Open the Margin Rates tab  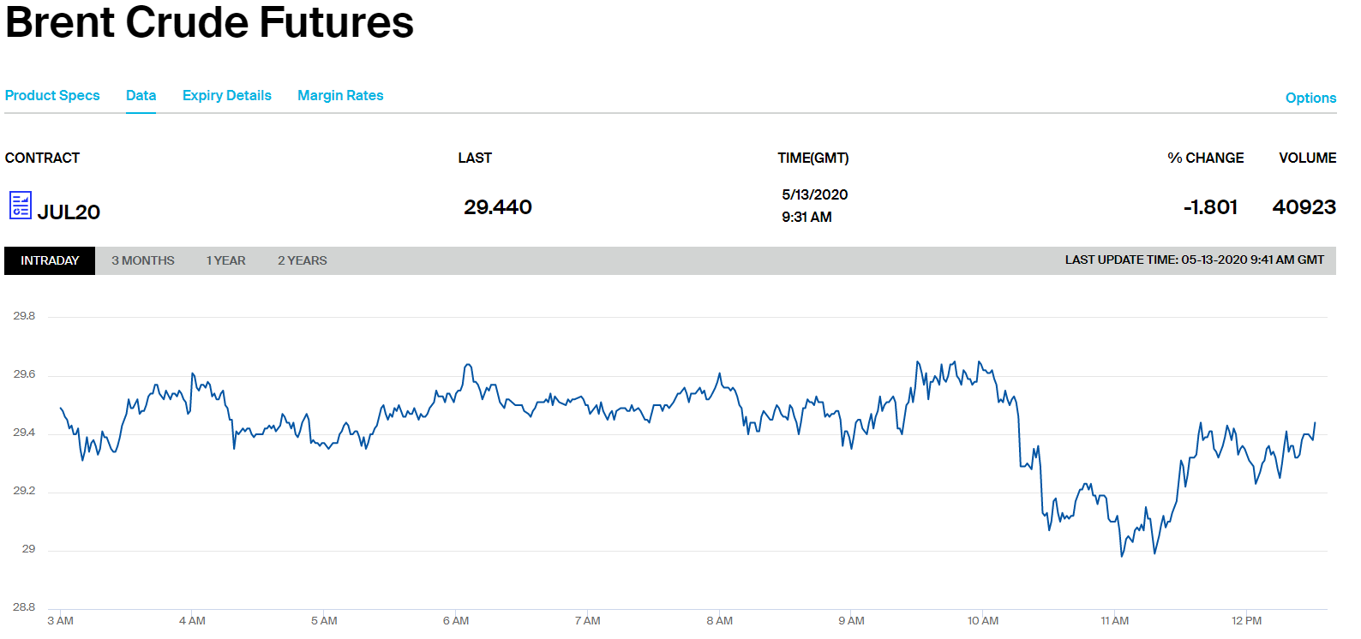tap(340, 95)
